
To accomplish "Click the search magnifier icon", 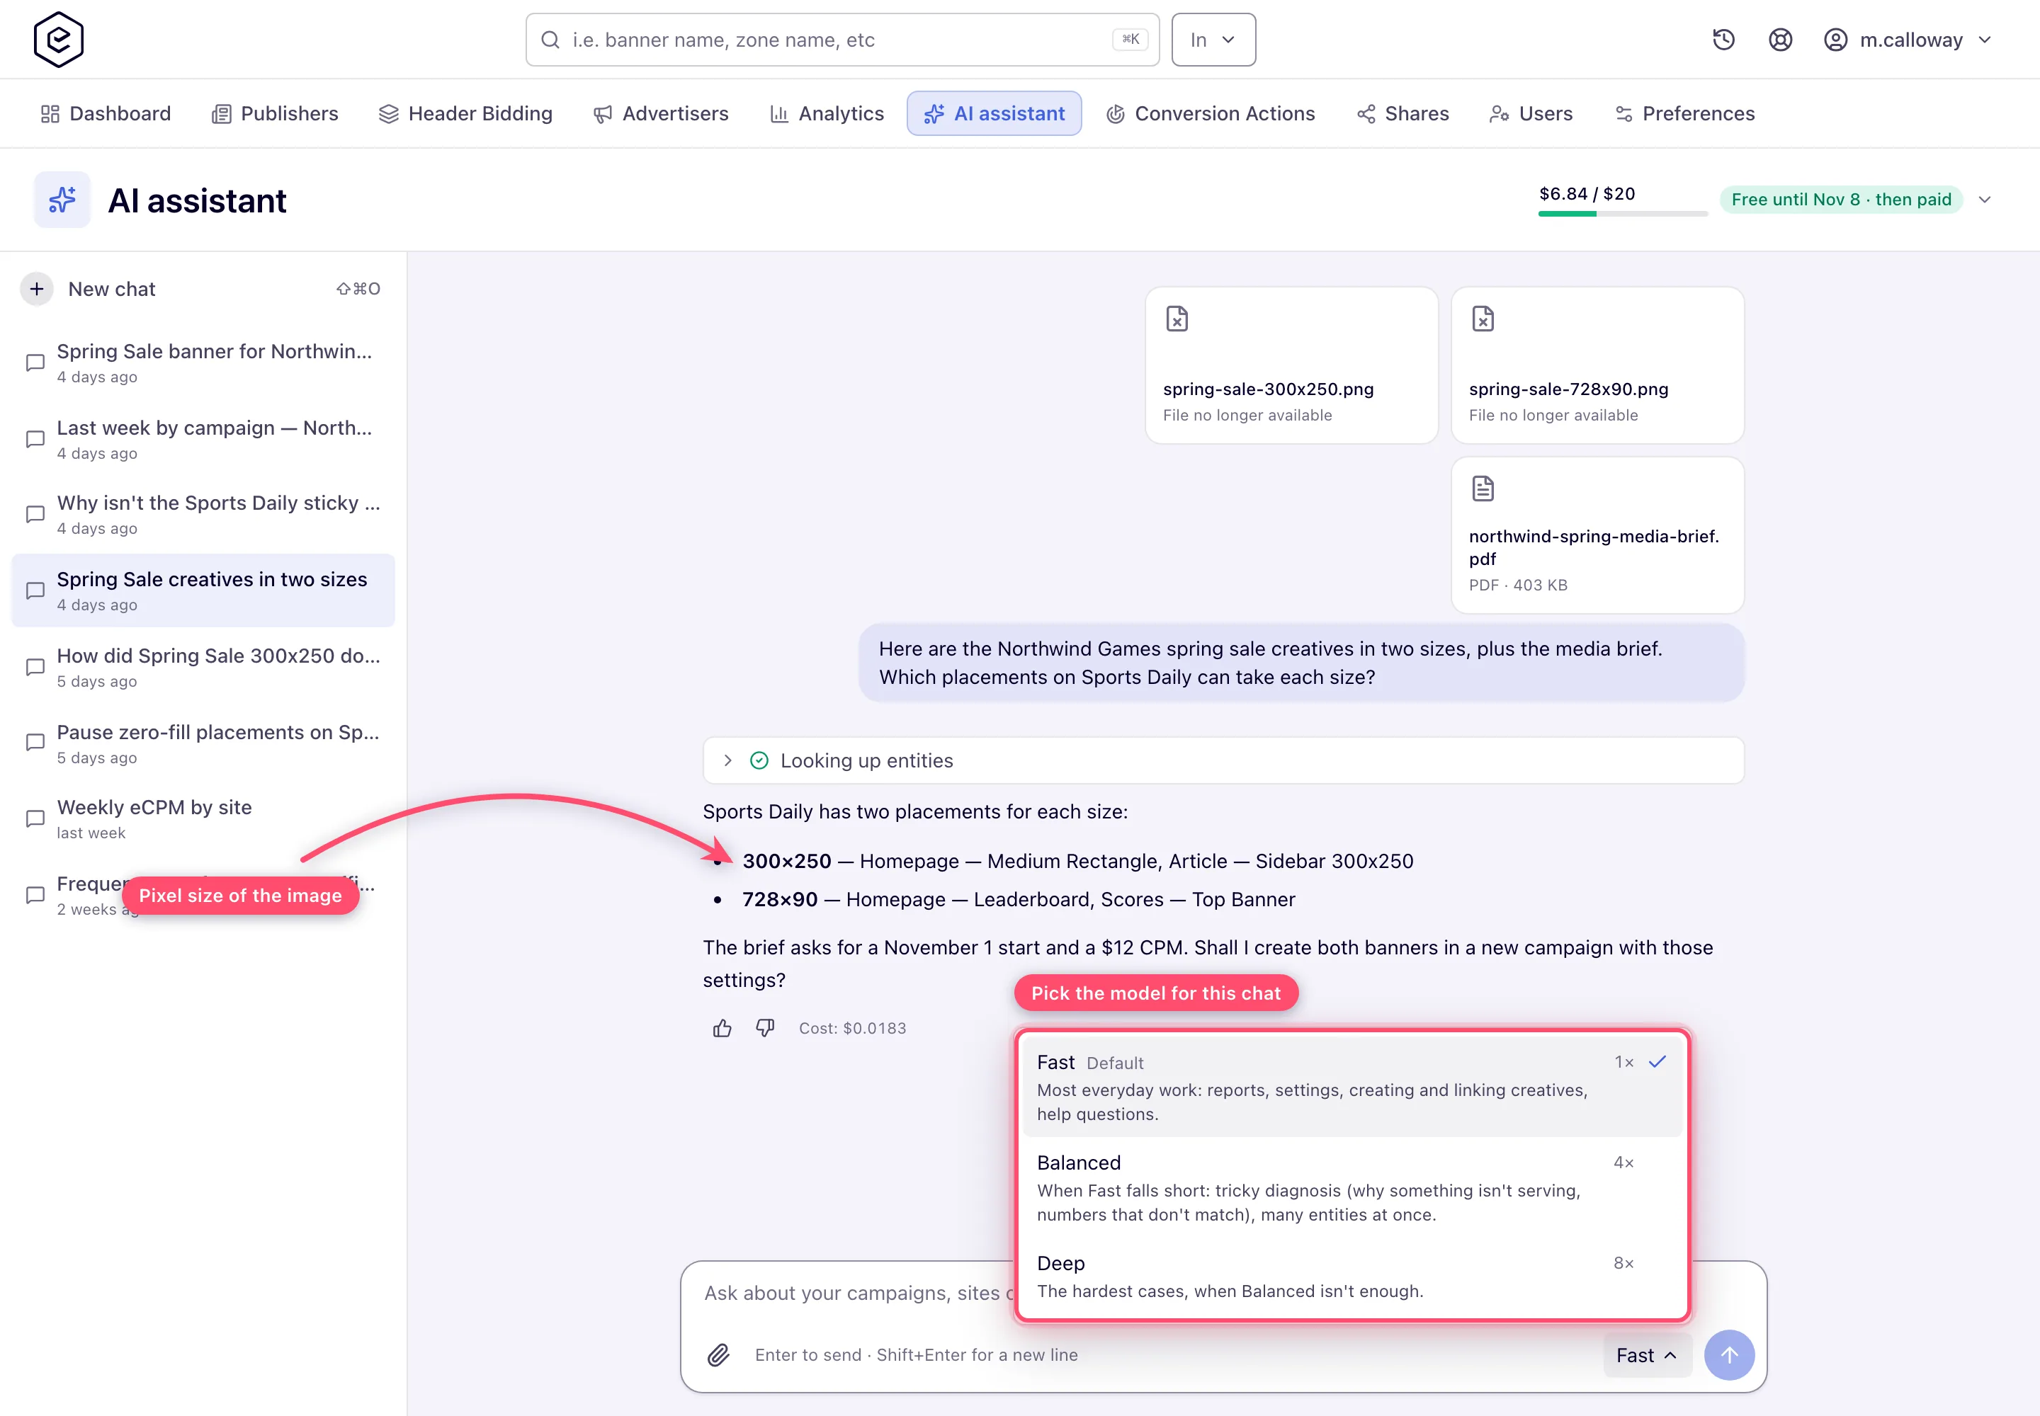I will point(550,40).
